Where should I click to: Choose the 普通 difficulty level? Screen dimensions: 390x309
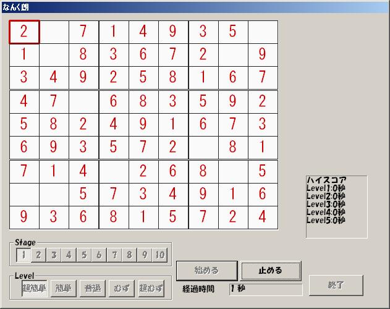pyautogui.click(x=93, y=289)
